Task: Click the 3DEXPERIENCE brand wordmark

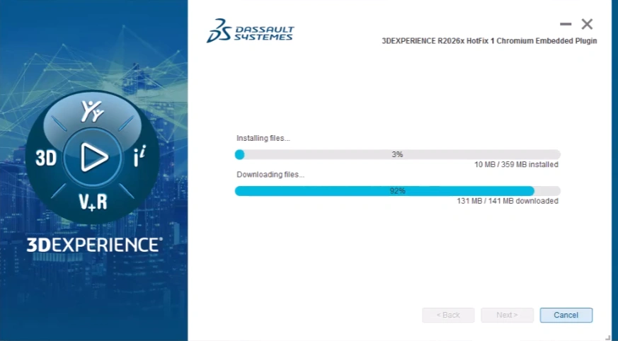Action: [94, 245]
